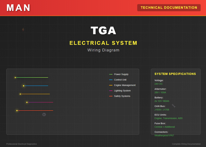Click the Voltage: label
The width and height of the screenshot is (206, 147).
click(x=159, y=80)
